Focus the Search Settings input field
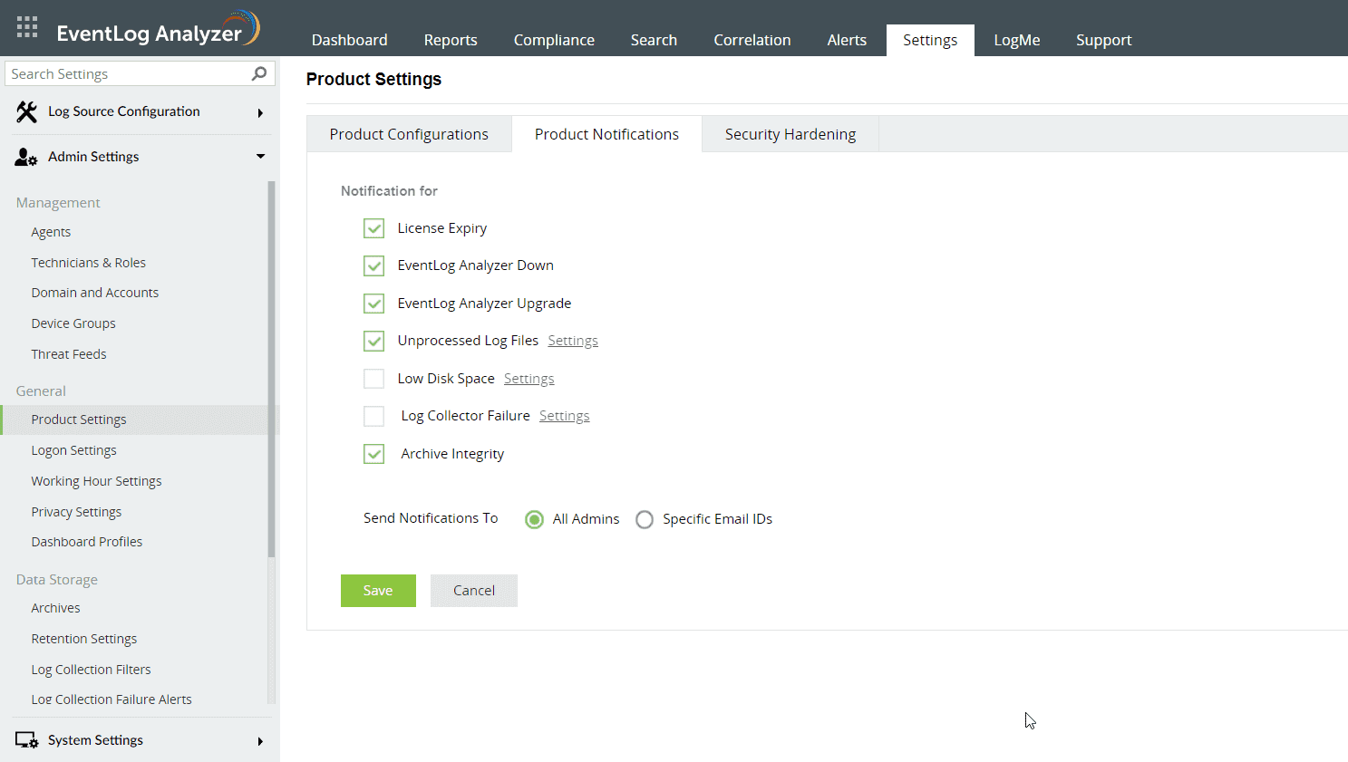1348x762 pixels. coord(127,74)
